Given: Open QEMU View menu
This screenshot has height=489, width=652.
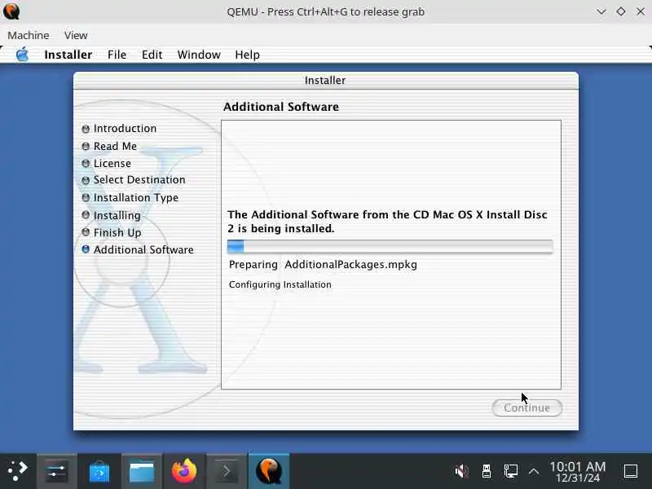Looking at the screenshot, I should pyautogui.click(x=76, y=35).
